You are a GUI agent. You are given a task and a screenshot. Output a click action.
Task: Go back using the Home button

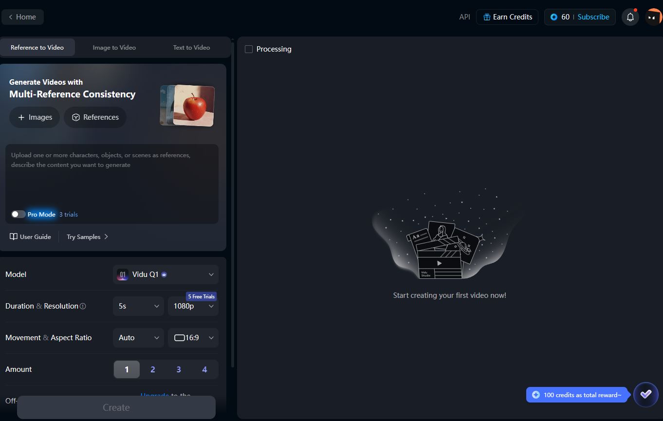coord(22,17)
